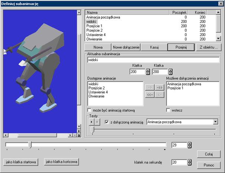Click subanimation list scrollbar down arrow
The height and width of the screenshot is (173, 225).
218,38
